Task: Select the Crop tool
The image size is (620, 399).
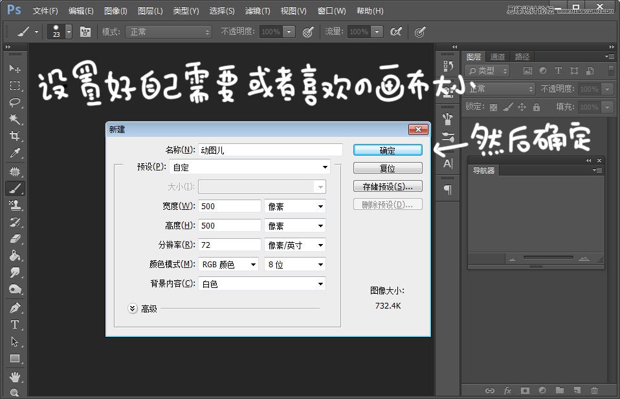Action: click(15, 136)
